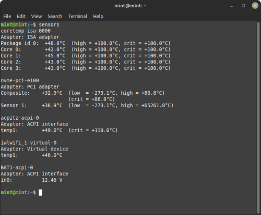Open the View menu
The image size is (261, 215).
pyautogui.click(x=37, y=16)
